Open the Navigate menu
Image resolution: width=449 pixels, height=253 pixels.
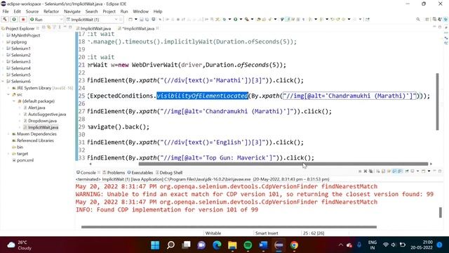(72, 11)
